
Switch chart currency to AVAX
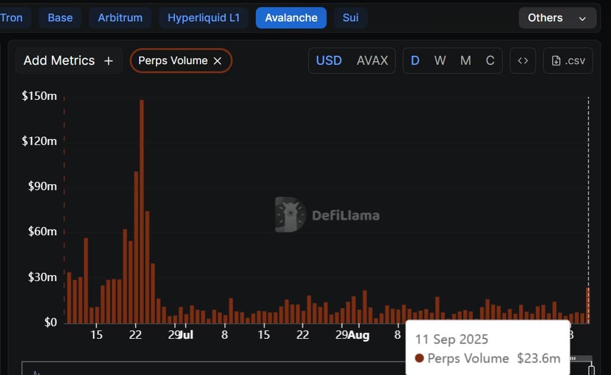pyautogui.click(x=373, y=60)
